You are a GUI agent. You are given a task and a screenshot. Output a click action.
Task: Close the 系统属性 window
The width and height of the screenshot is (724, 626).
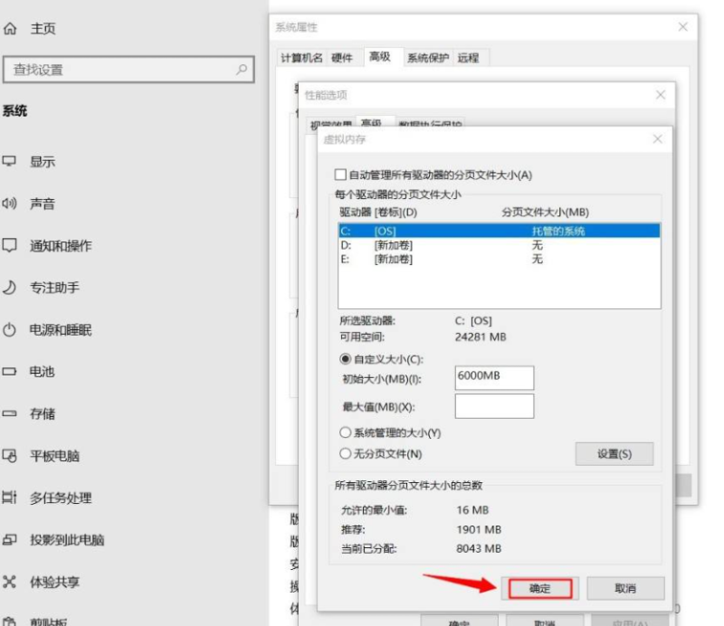click(683, 27)
